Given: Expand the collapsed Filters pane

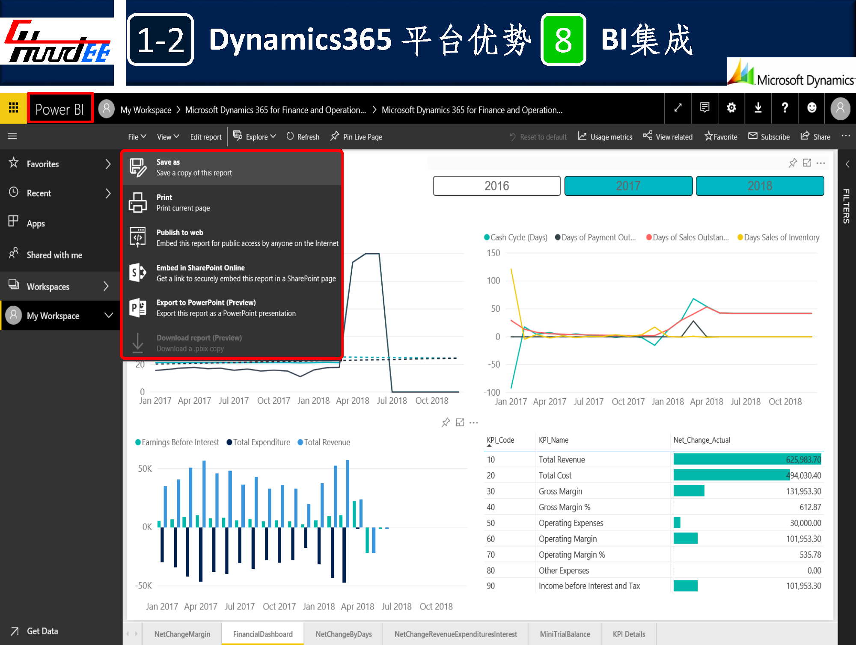Looking at the screenshot, I should [x=847, y=164].
